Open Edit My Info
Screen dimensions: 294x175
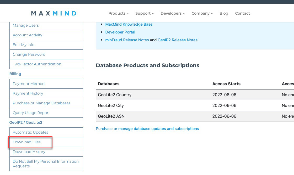point(23,45)
